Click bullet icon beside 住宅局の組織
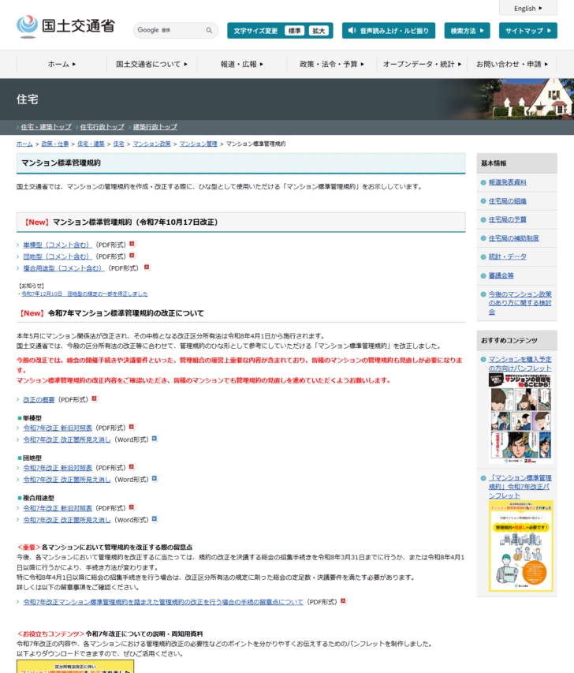 (x=483, y=201)
